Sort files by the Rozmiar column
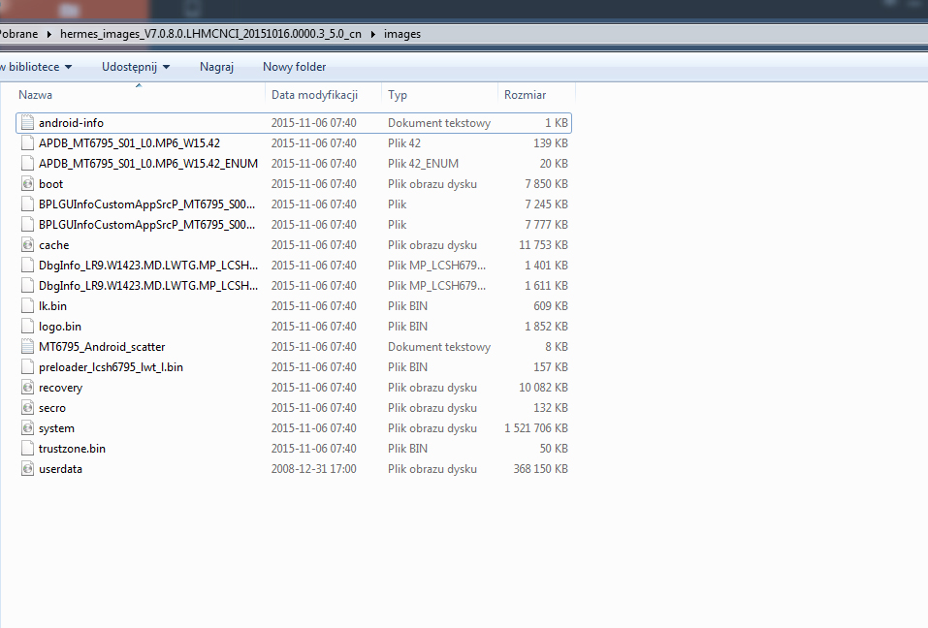Viewport: 928px width, 628px height. 525,95
